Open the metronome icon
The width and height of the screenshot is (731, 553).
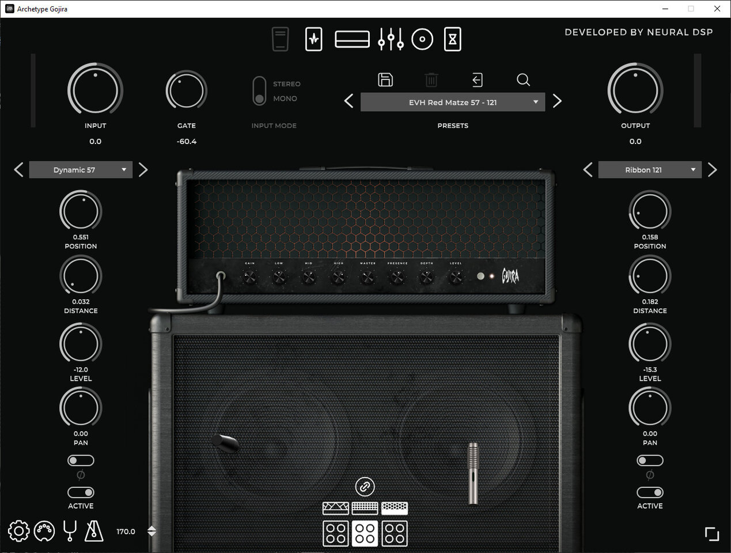coord(94,531)
